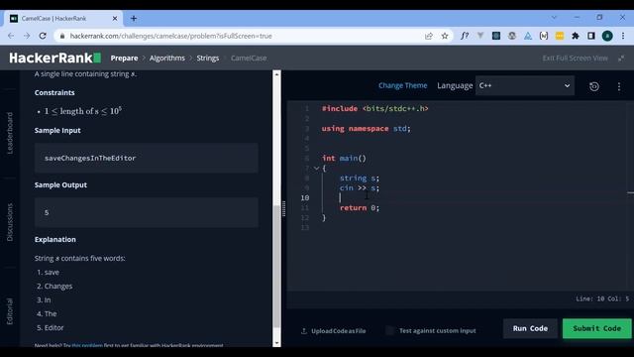Click the problem pane scrollbar up arrow

(276, 74)
